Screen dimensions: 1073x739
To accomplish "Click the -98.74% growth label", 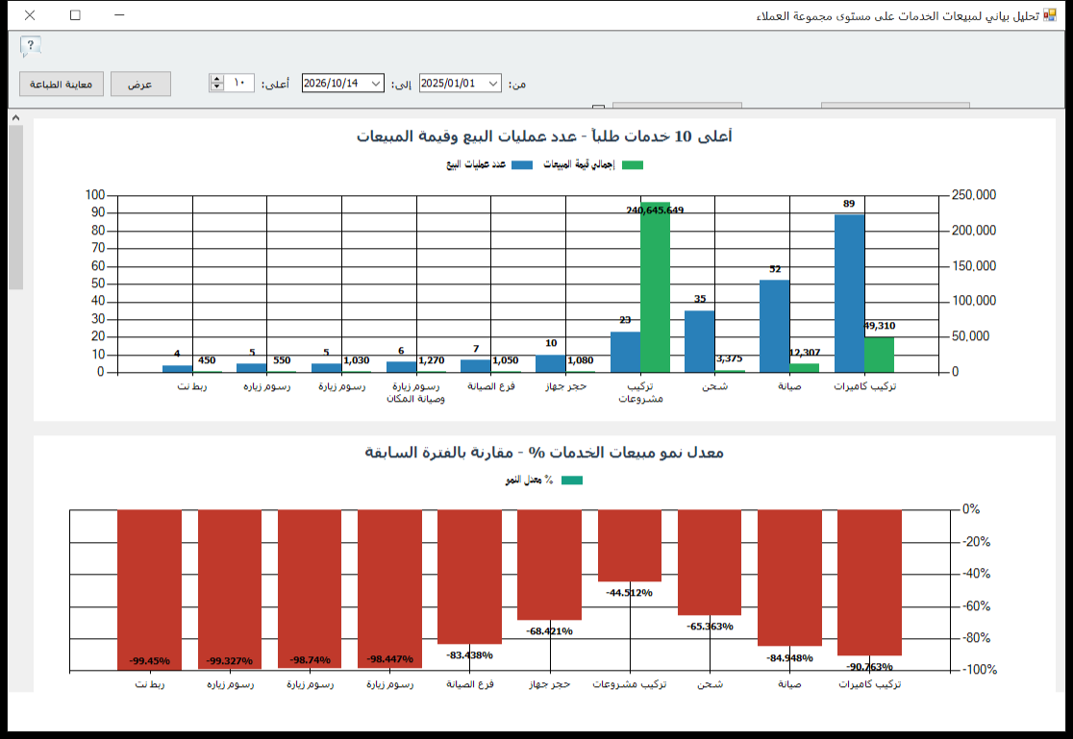I will tap(310, 660).
